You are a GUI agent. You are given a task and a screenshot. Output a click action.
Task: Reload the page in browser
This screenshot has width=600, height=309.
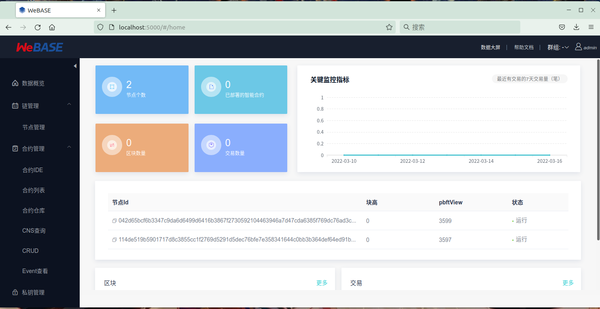point(38,27)
